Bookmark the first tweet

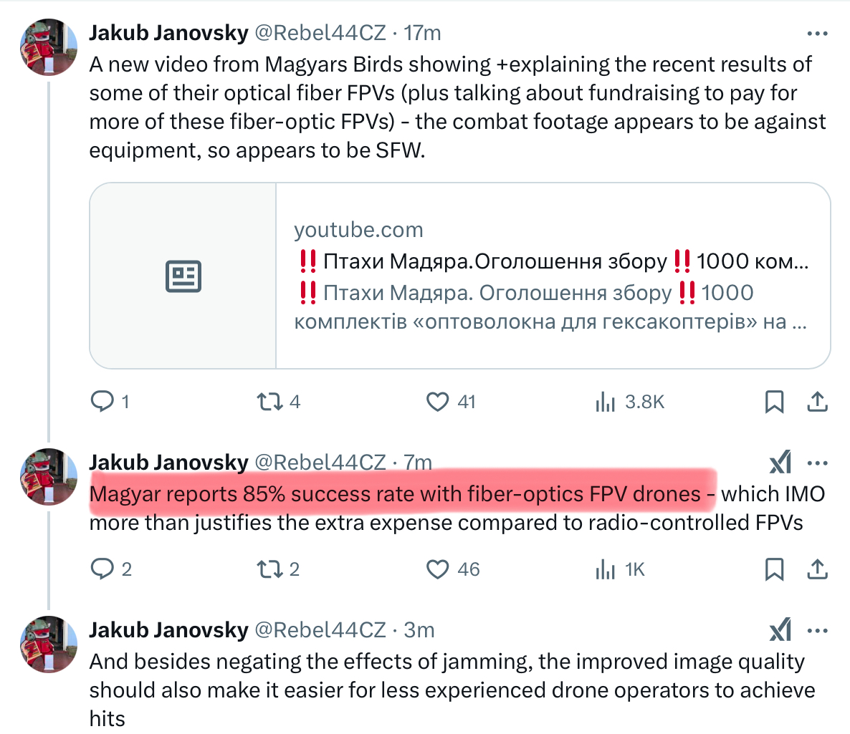coord(774,402)
